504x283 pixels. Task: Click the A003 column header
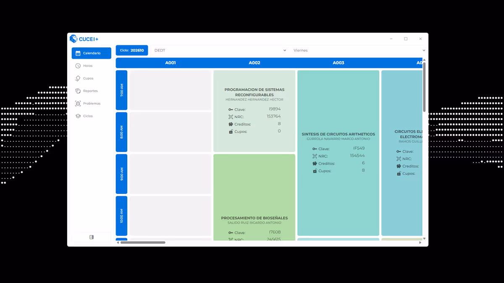point(339,63)
